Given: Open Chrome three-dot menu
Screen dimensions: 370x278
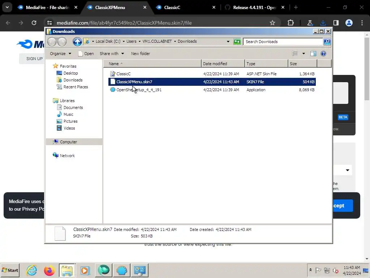Looking at the screenshot, I should (x=362, y=23).
